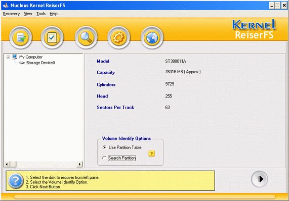Screen dimensions: 289x201
Task: Click the Capacity label
Action: point(106,72)
